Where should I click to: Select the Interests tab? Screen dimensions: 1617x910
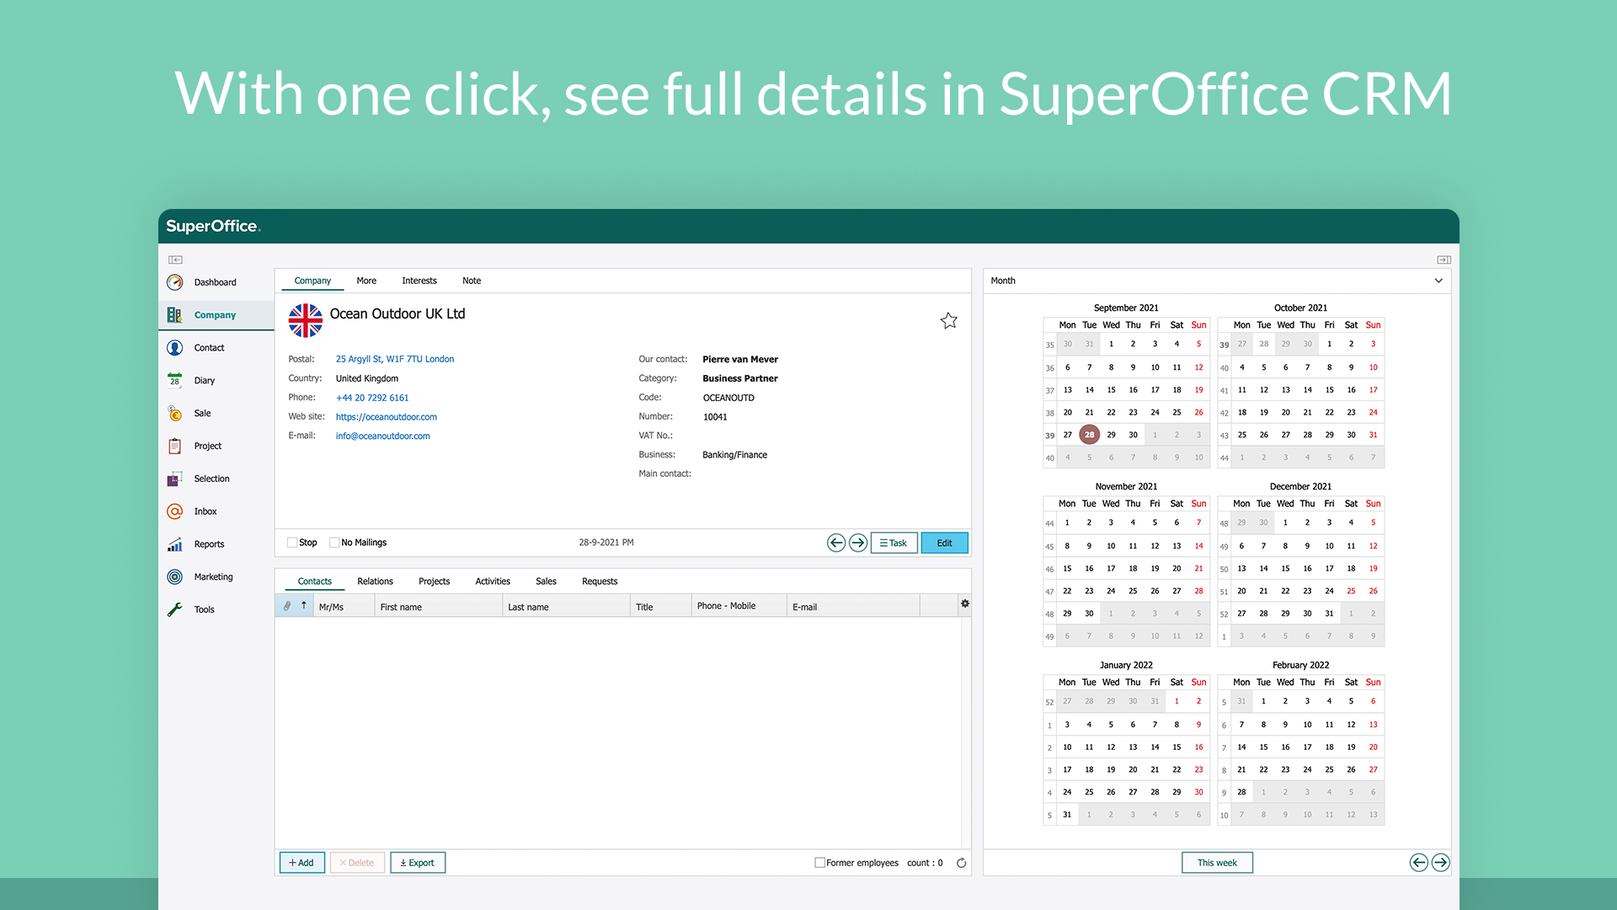pos(419,280)
